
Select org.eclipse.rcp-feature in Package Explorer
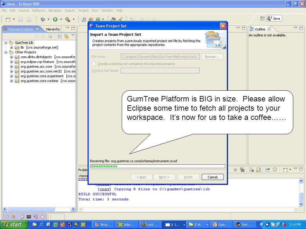point(37,62)
